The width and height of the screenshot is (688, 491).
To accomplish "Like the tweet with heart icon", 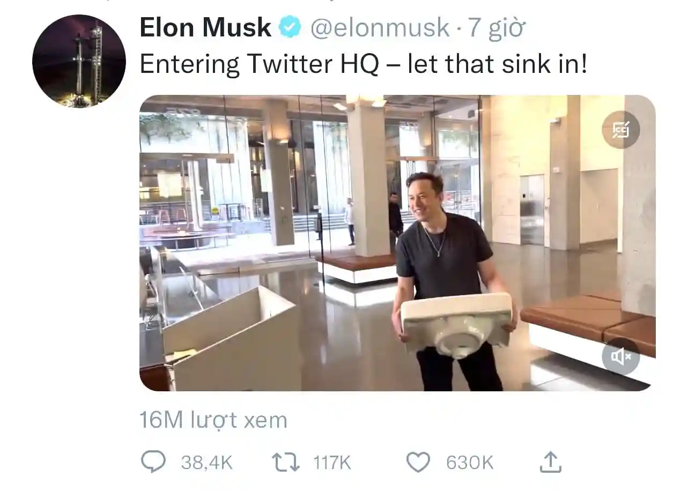I will tap(418, 462).
